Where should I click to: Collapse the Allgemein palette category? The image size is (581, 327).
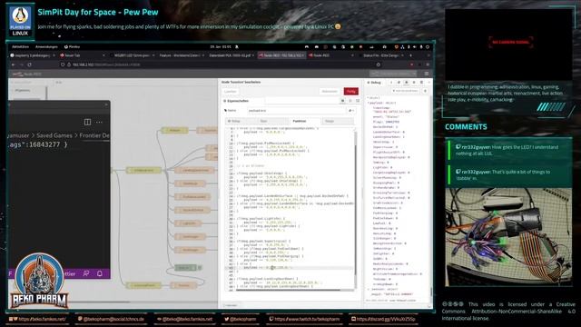pos(22,91)
